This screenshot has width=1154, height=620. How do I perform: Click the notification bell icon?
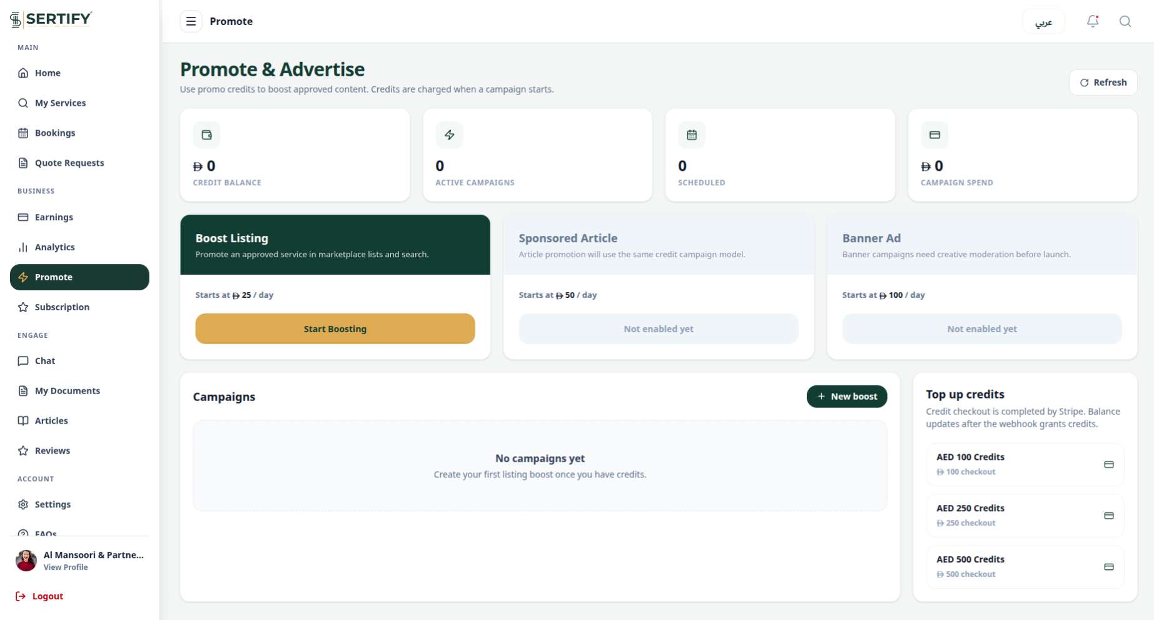(1093, 21)
